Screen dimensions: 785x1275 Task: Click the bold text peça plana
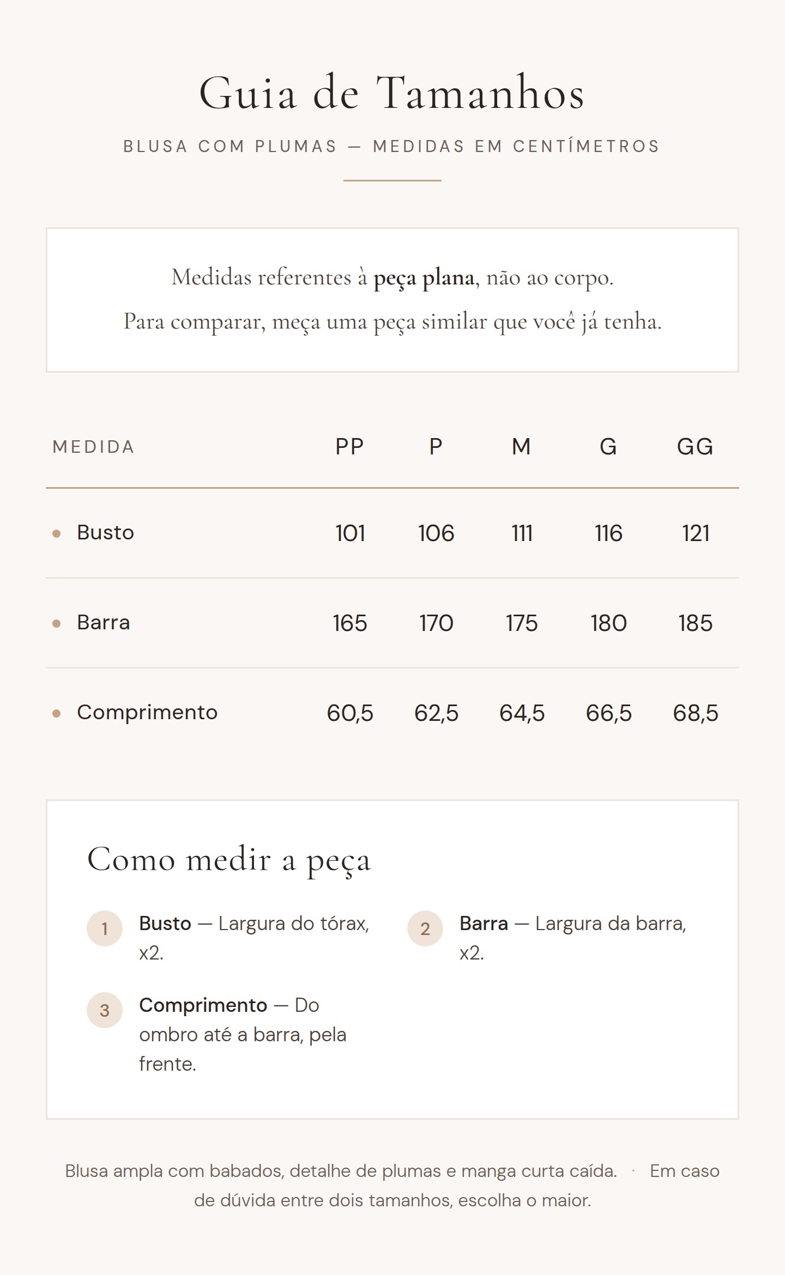[x=424, y=278]
